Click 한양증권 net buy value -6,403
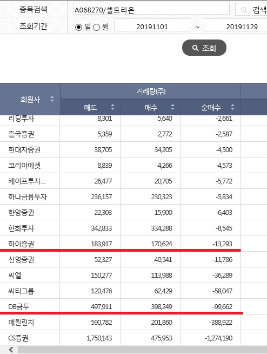This screenshot has height=354, width=267. pos(224,213)
